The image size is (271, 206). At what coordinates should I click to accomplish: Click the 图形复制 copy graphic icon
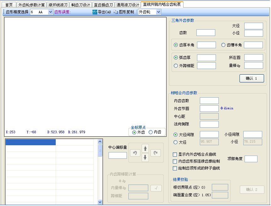116,12
